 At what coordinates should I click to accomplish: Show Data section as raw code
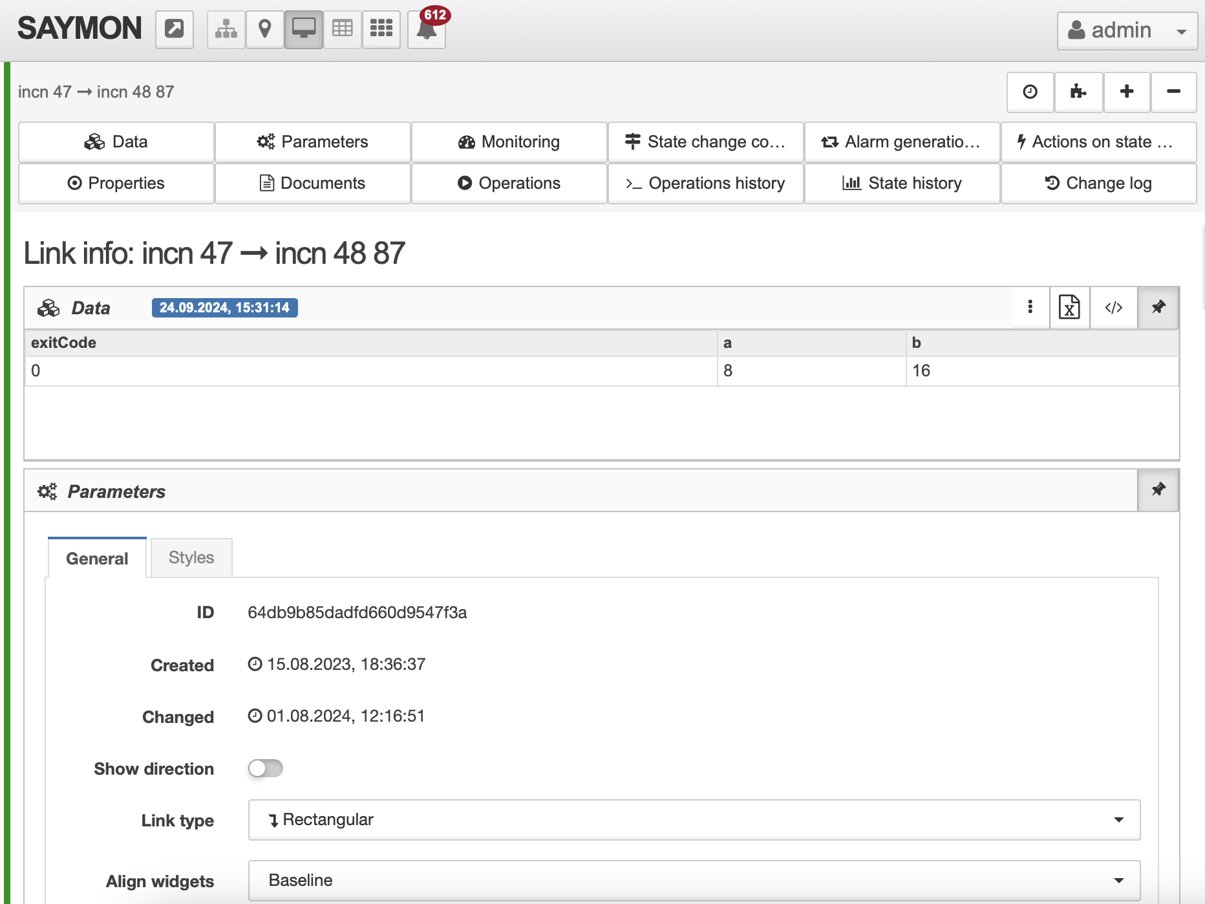[x=1113, y=307]
